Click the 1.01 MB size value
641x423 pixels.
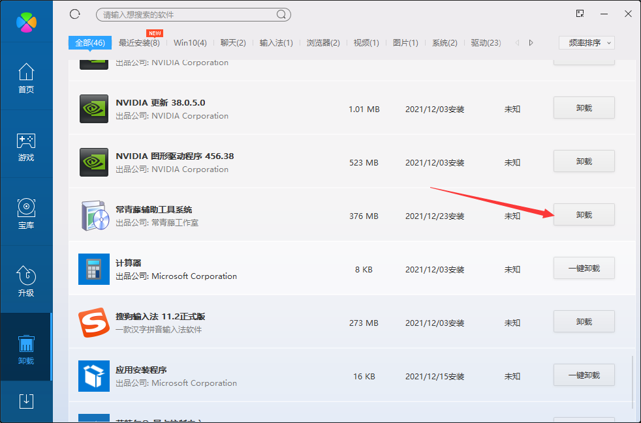pyautogui.click(x=364, y=109)
